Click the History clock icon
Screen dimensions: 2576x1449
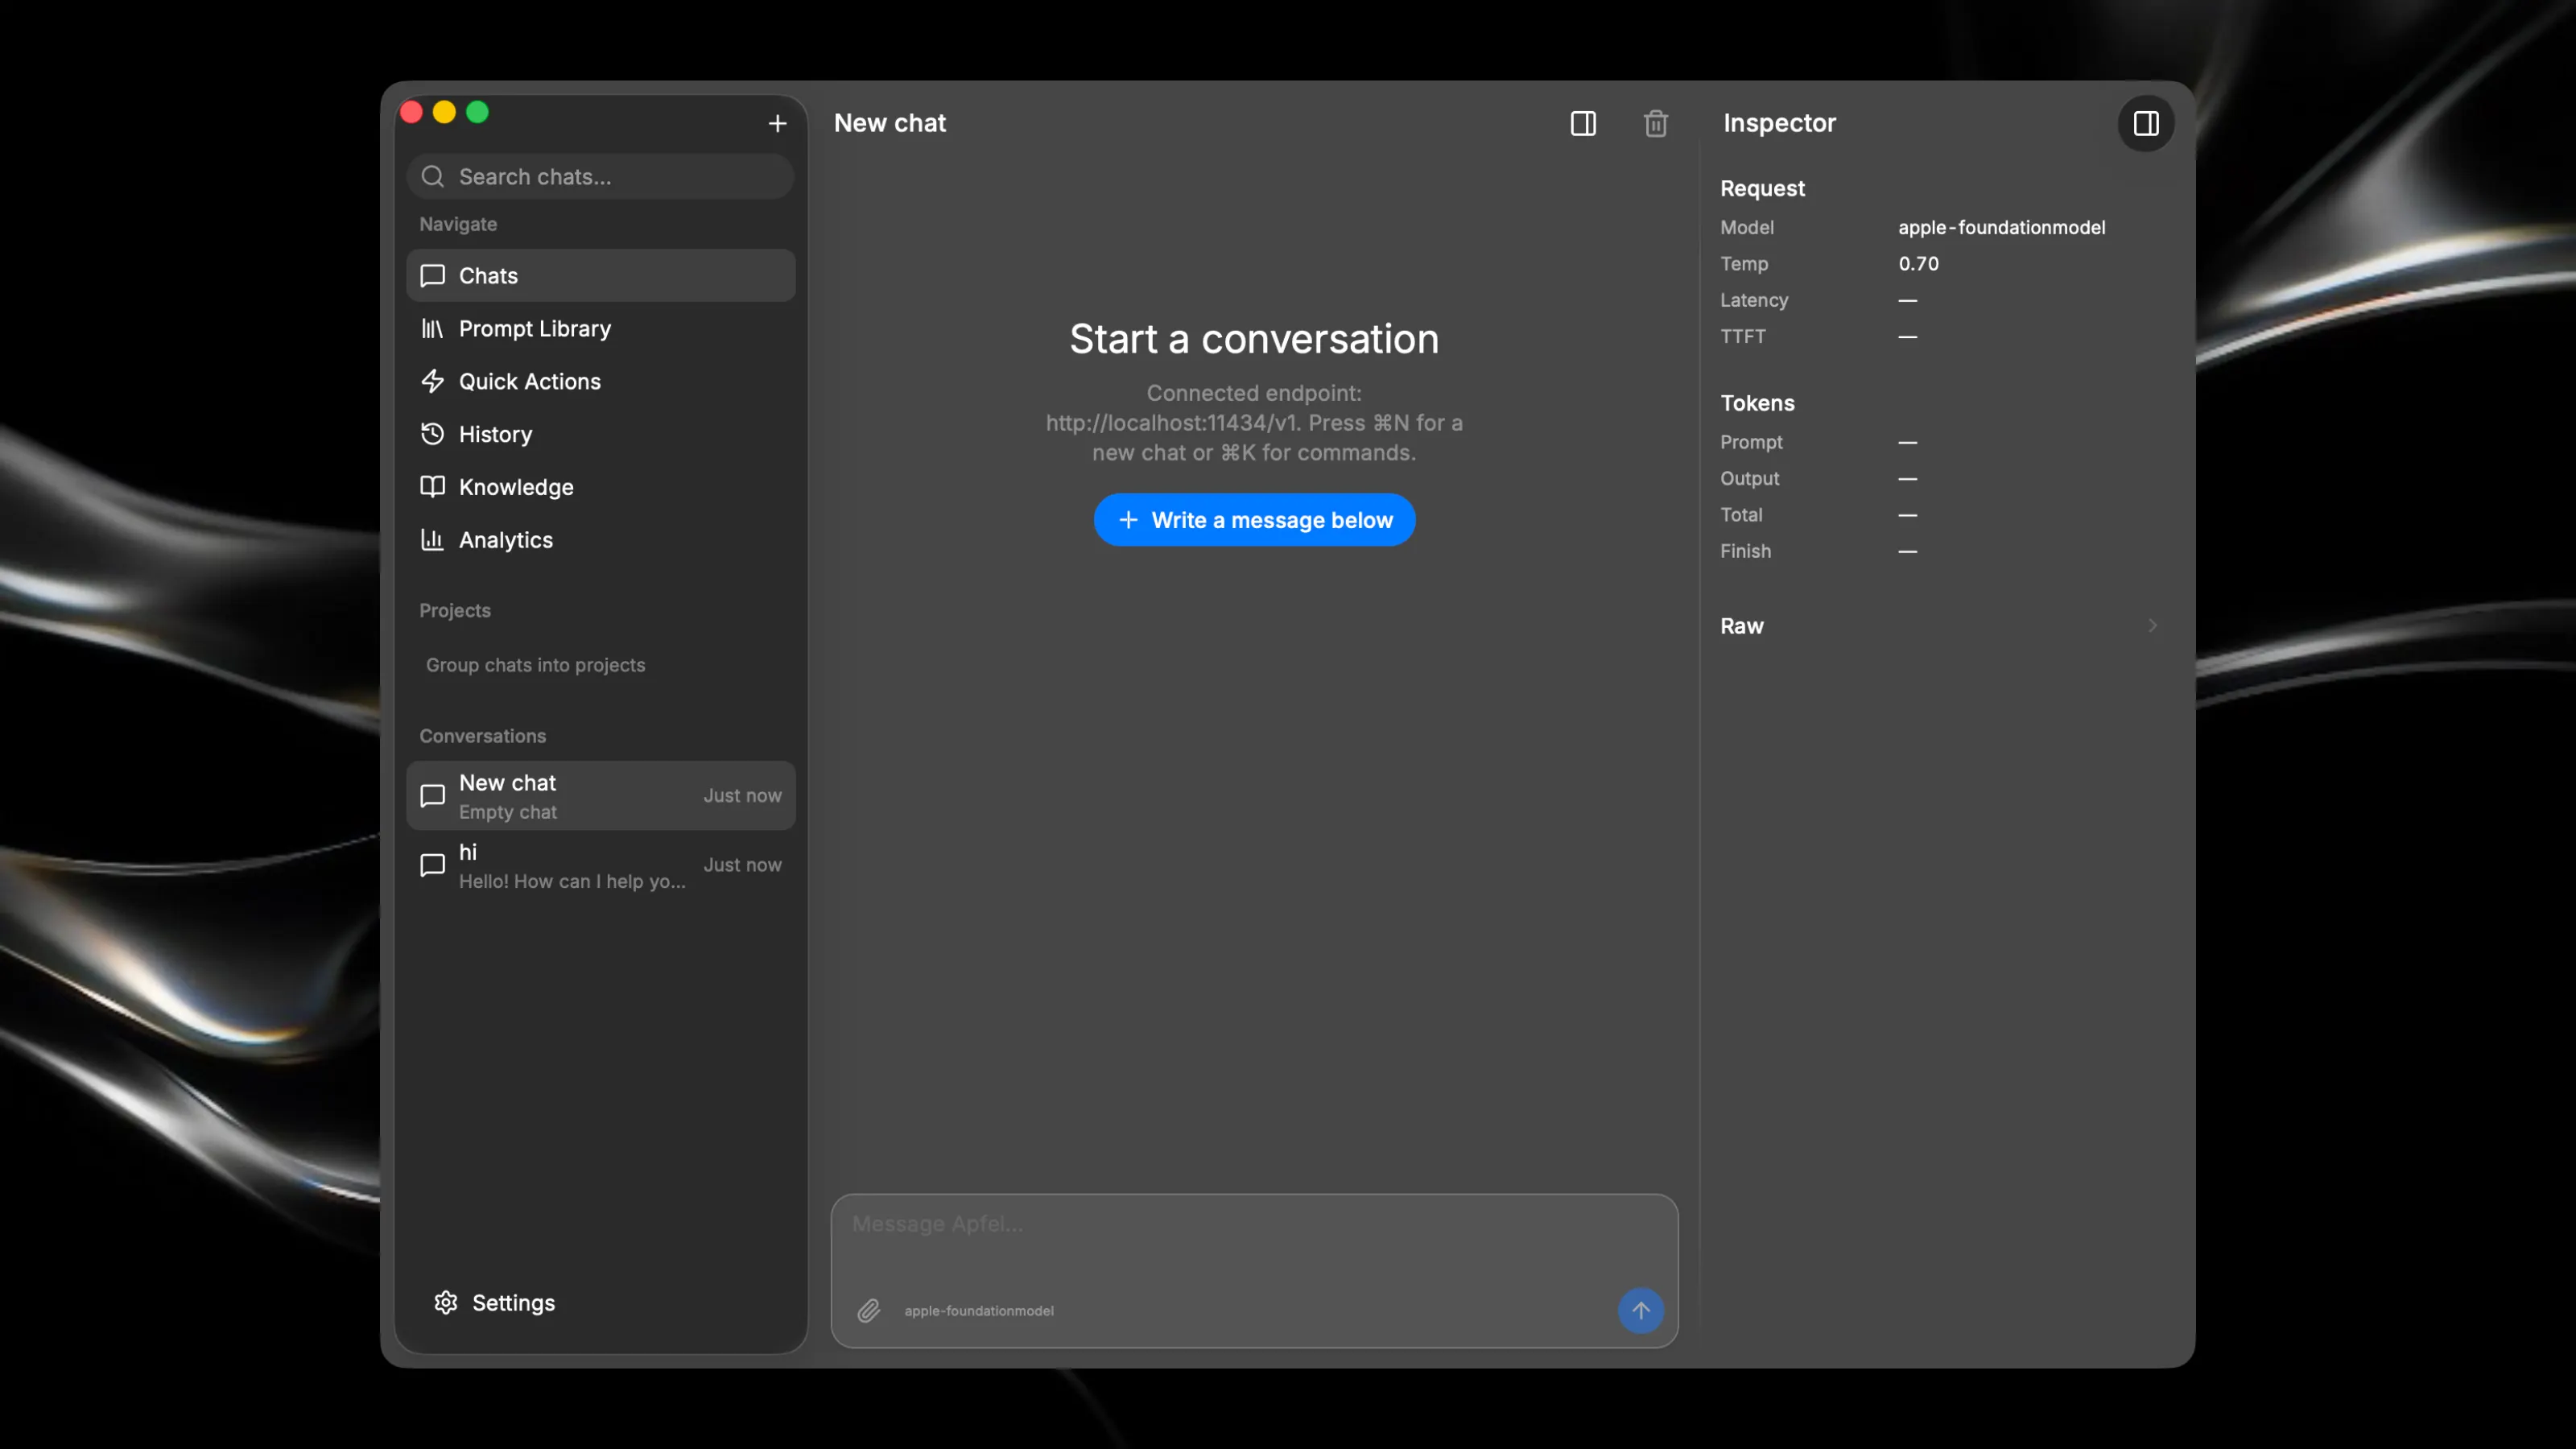432,434
